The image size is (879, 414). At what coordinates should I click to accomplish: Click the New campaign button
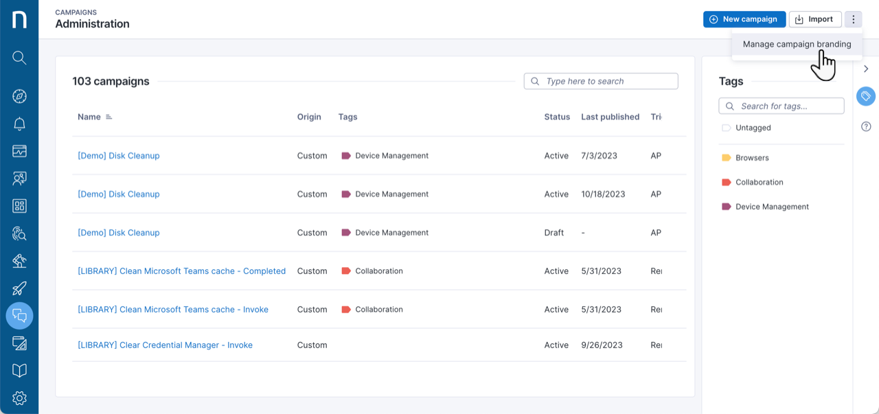pyautogui.click(x=744, y=19)
